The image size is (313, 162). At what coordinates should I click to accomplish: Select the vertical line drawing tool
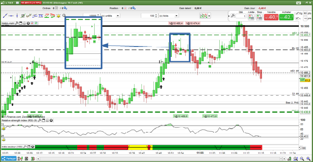pos(17,16)
